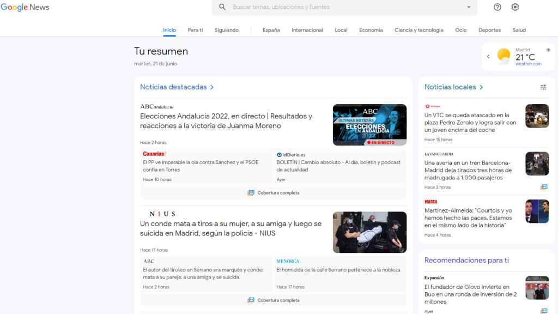Click Cobertura completa icon under Andalucía elections story
The image size is (558, 314).
point(250,192)
